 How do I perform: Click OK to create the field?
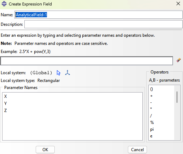click(45, 150)
